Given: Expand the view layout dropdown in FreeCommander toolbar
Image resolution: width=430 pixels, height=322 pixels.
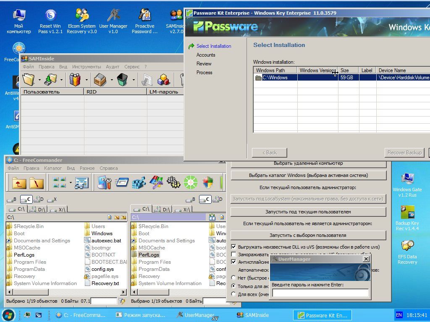Looking at the screenshot, I should coord(71,182).
